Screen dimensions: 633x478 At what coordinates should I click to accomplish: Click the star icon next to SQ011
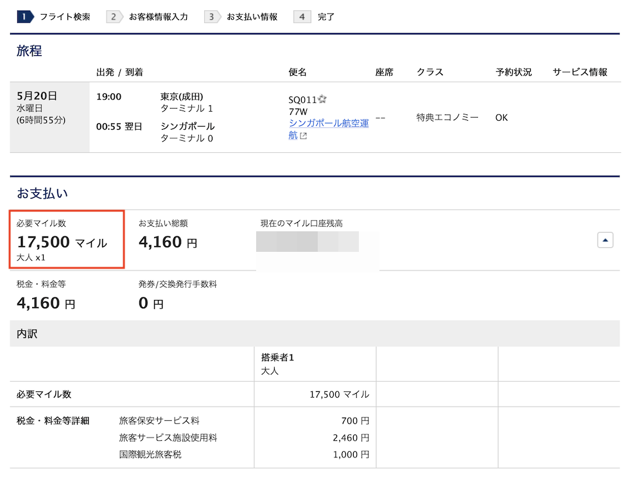pos(321,98)
